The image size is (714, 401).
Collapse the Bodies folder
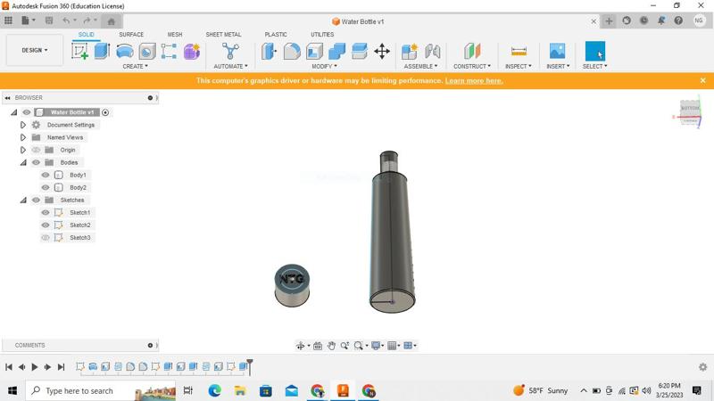(23, 162)
